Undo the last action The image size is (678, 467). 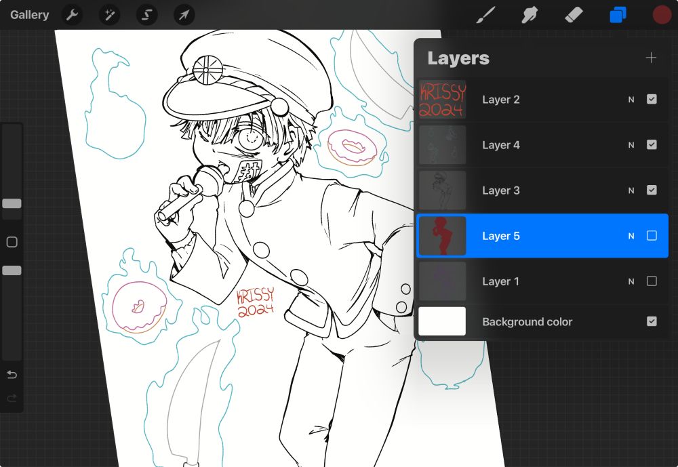click(x=12, y=374)
